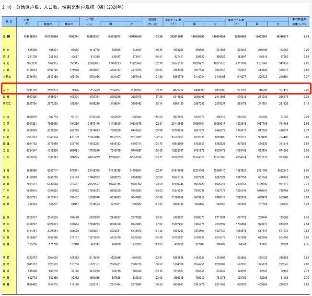Click the 吉林 row label
Image resolution: width=312 pixels, height=296 pixels.
[6, 97]
